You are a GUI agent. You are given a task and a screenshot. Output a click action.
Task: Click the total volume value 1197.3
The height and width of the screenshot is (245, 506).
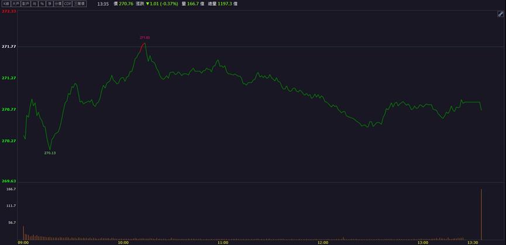[x=225, y=4]
